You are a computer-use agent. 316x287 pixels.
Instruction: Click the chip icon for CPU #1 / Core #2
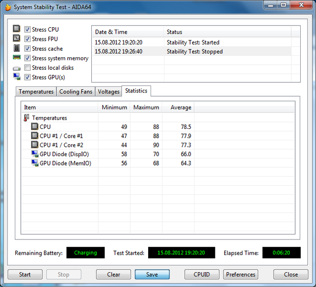click(35, 145)
